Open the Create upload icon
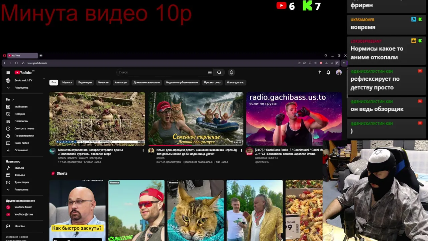 point(319,72)
